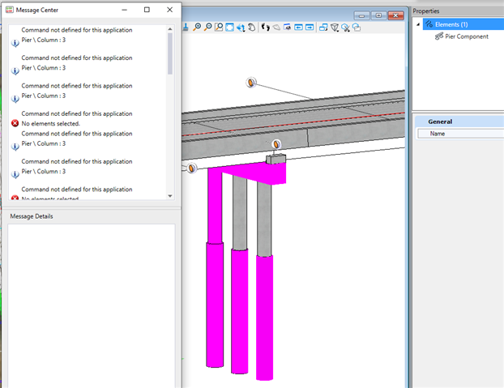Collapse the Elements (1) tree node
The width and height of the screenshot is (504, 388).
(x=418, y=24)
